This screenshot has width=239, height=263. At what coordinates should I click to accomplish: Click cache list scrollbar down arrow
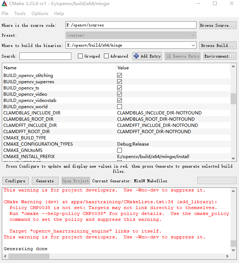coord(233,158)
